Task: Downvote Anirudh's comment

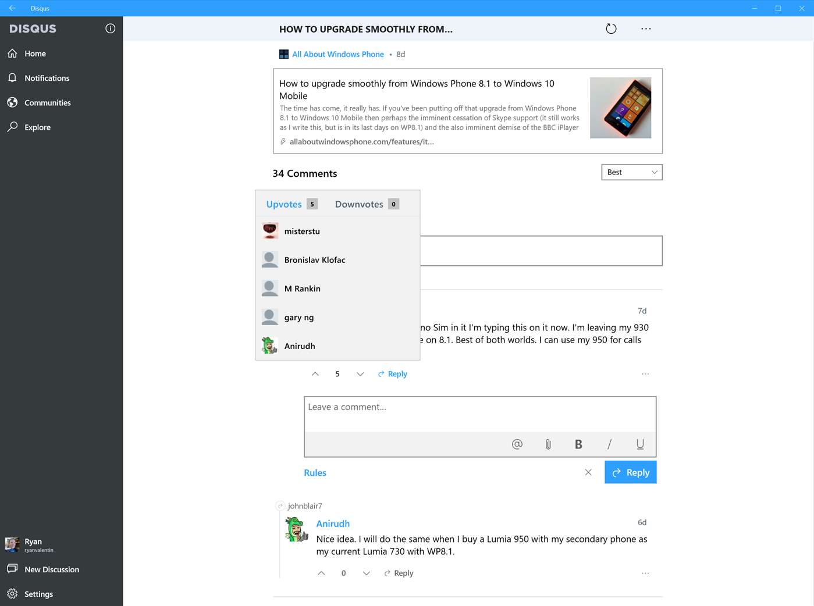Action: coord(366,573)
